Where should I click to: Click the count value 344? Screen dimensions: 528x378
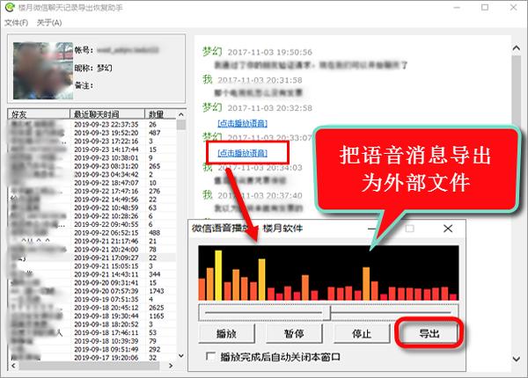(155, 274)
